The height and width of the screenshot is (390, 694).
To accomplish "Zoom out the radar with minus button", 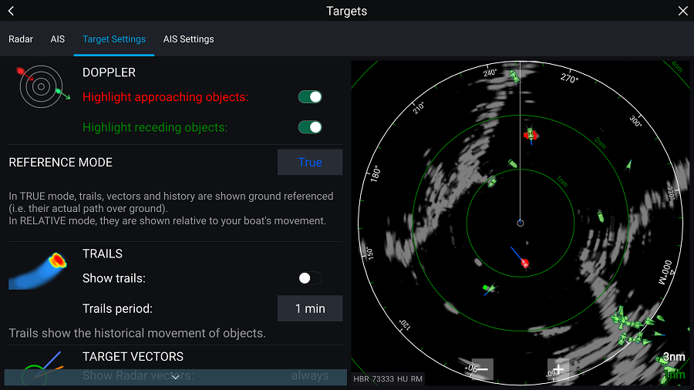I will pyautogui.click(x=483, y=369).
